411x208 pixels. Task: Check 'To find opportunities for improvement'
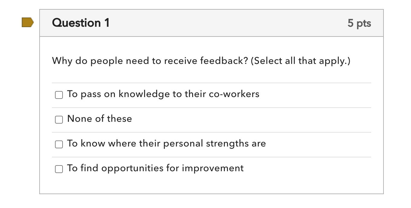59,169
